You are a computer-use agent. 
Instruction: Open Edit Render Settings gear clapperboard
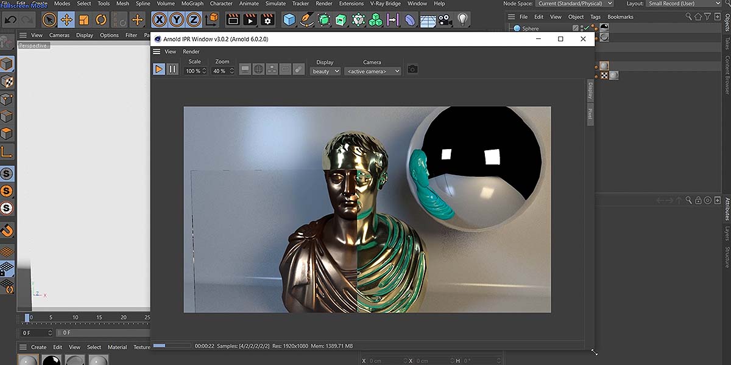(x=267, y=20)
